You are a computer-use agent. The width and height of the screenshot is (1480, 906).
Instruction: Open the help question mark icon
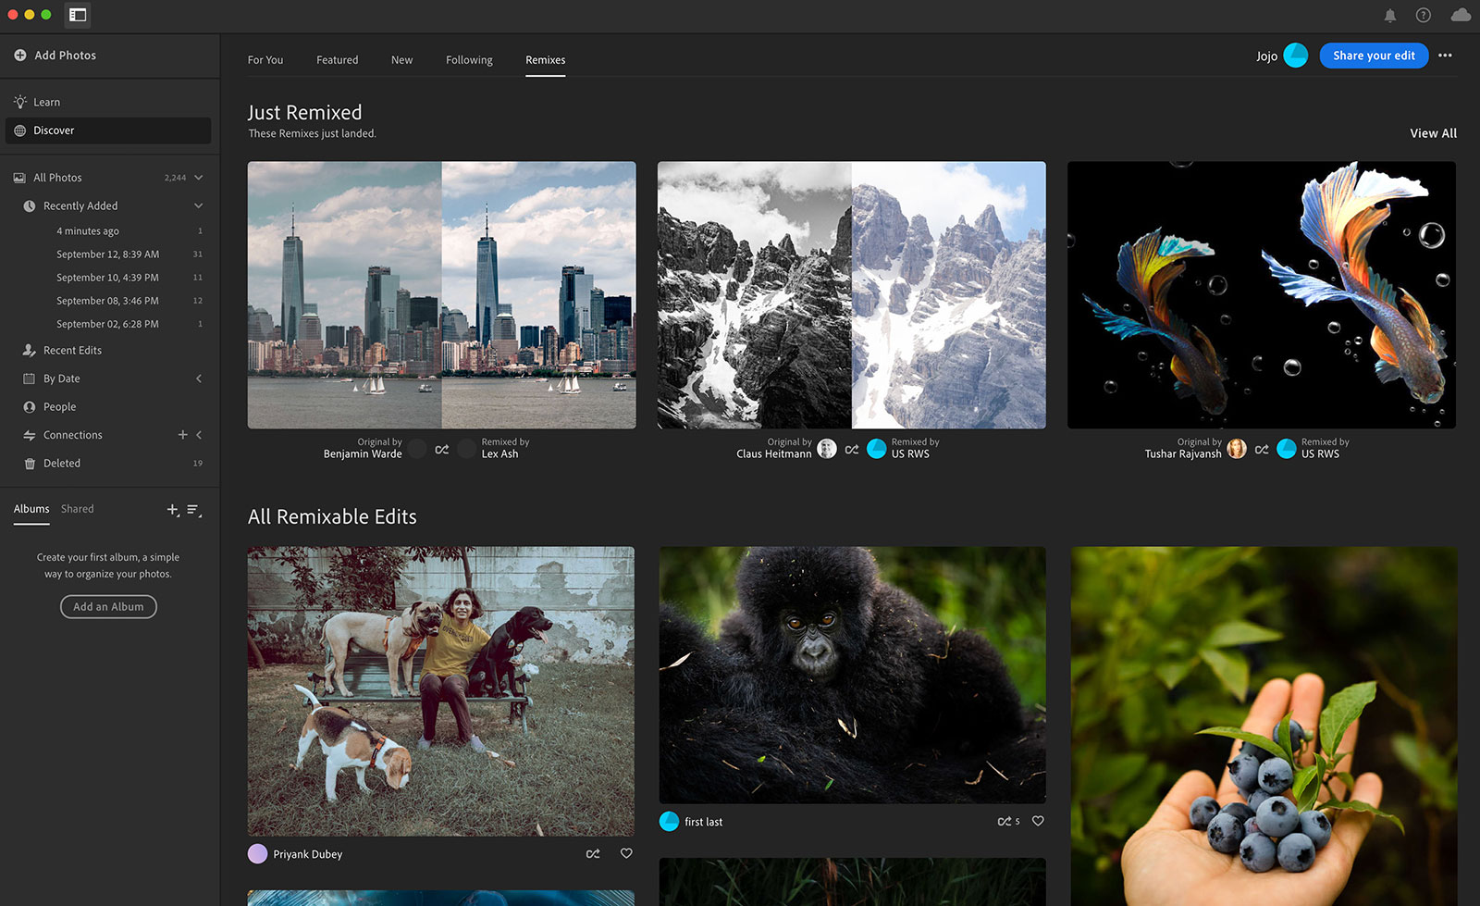coord(1423,16)
